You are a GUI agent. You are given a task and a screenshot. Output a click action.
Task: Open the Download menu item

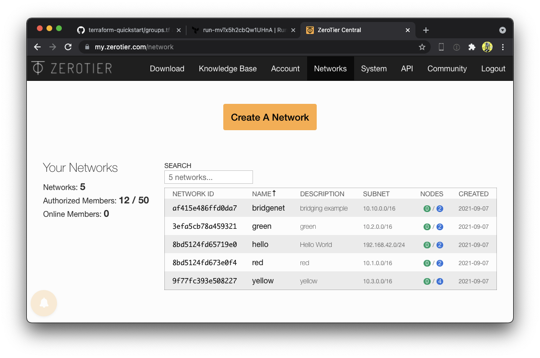[x=167, y=69]
